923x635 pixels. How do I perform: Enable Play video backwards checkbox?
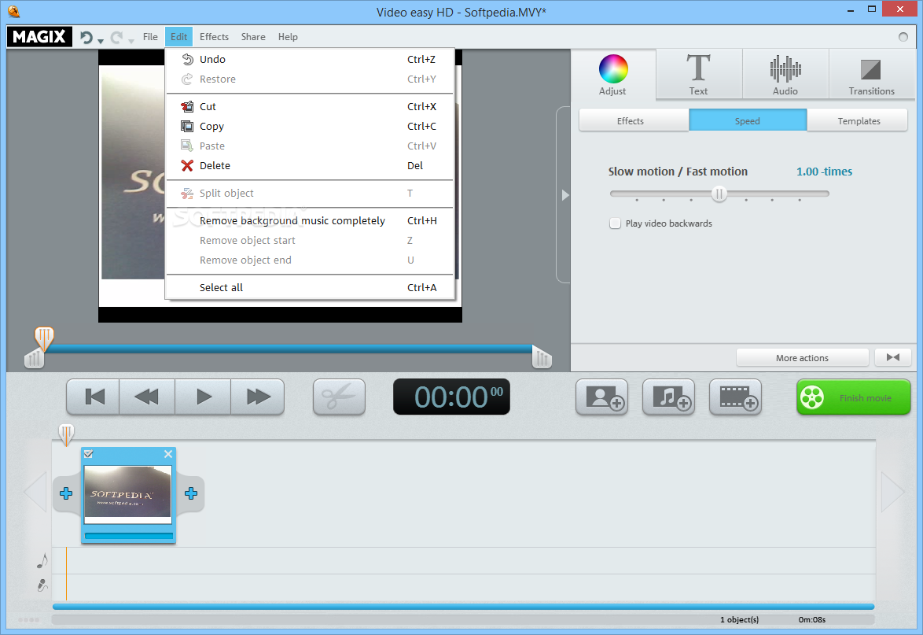pos(615,223)
